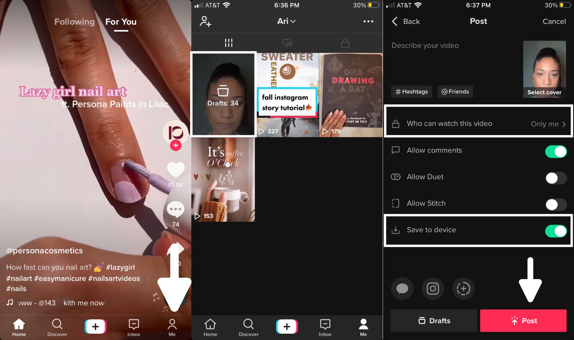This screenshot has height=340, width=574.
Task: Tap the Post button to publish video
Action: pyautogui.click(x=524, y=320)
